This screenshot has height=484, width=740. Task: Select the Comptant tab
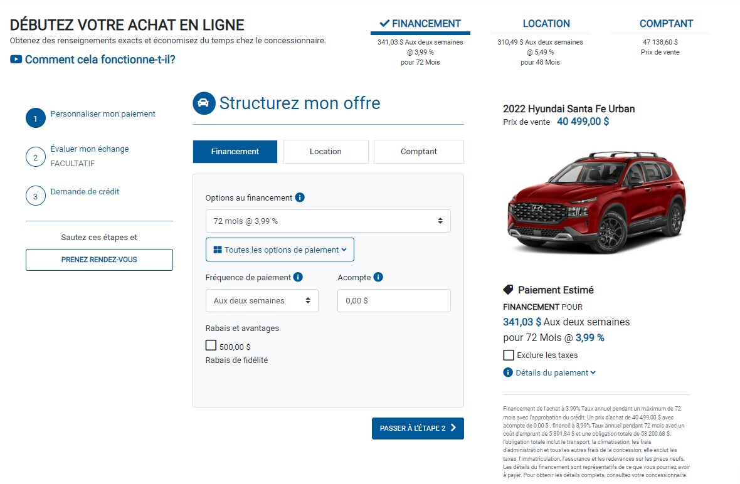pyautogui.click(x=419, y=152)
